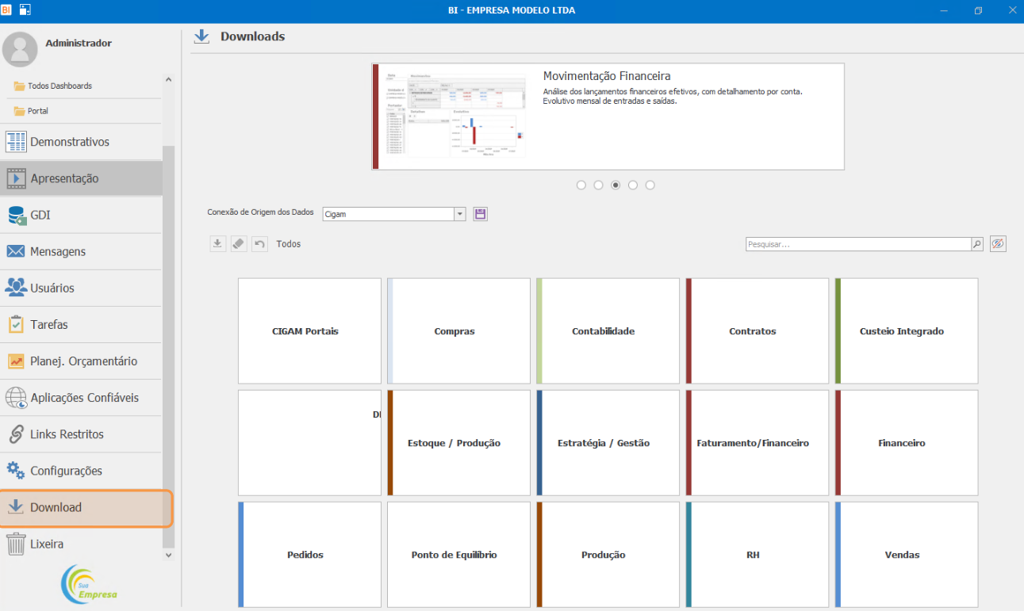
Task: Click the sidebar scroll-down arrow
Action: (167, 556)
